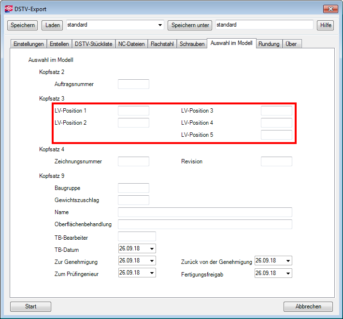Go to the Schrauben tab

[192, 44]
